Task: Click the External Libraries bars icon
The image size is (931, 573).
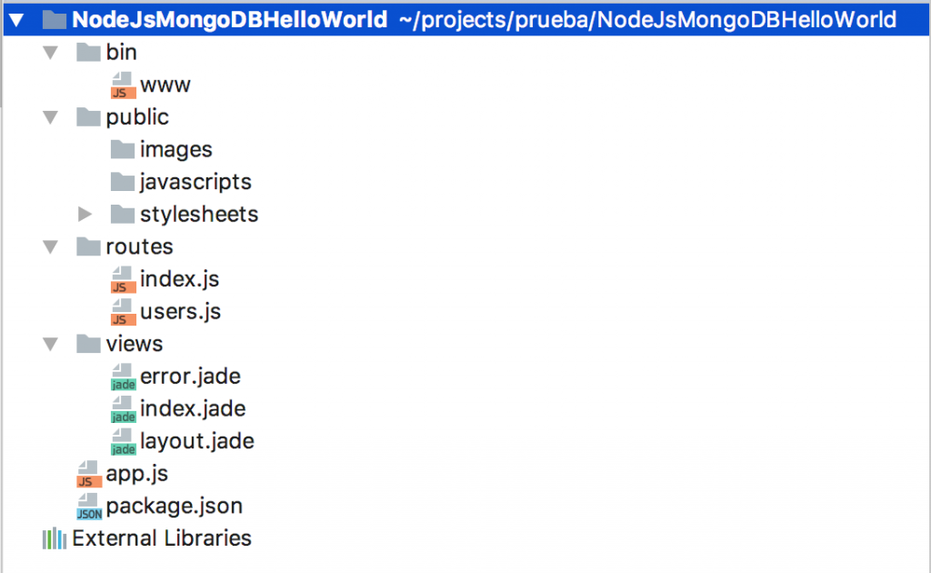Action: (x=54, y=538)
